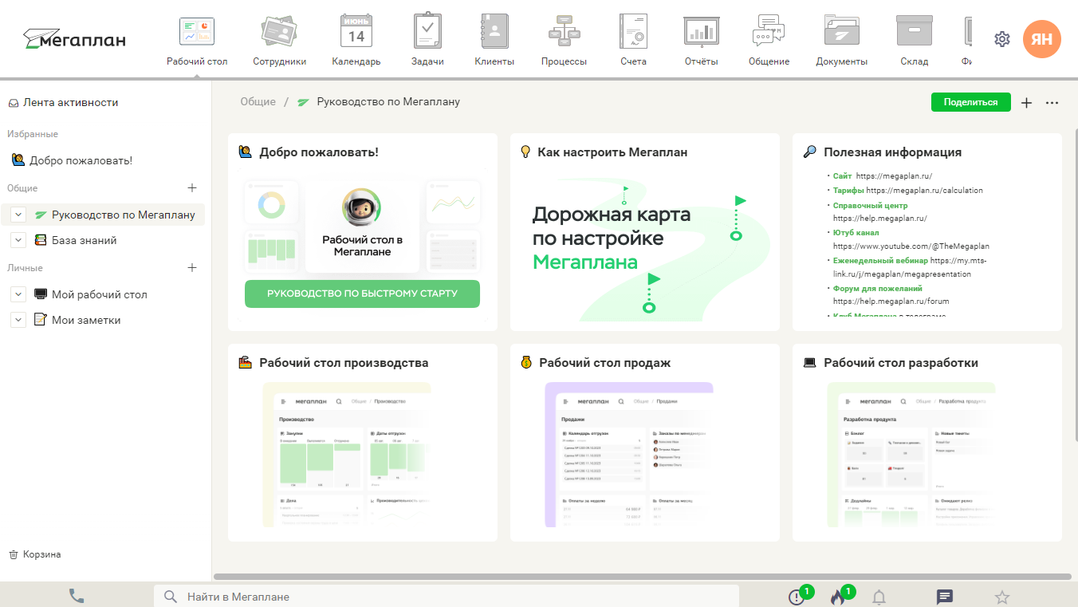
Task: Open the Процессы module icon
Action: click(x=564, y=32)
